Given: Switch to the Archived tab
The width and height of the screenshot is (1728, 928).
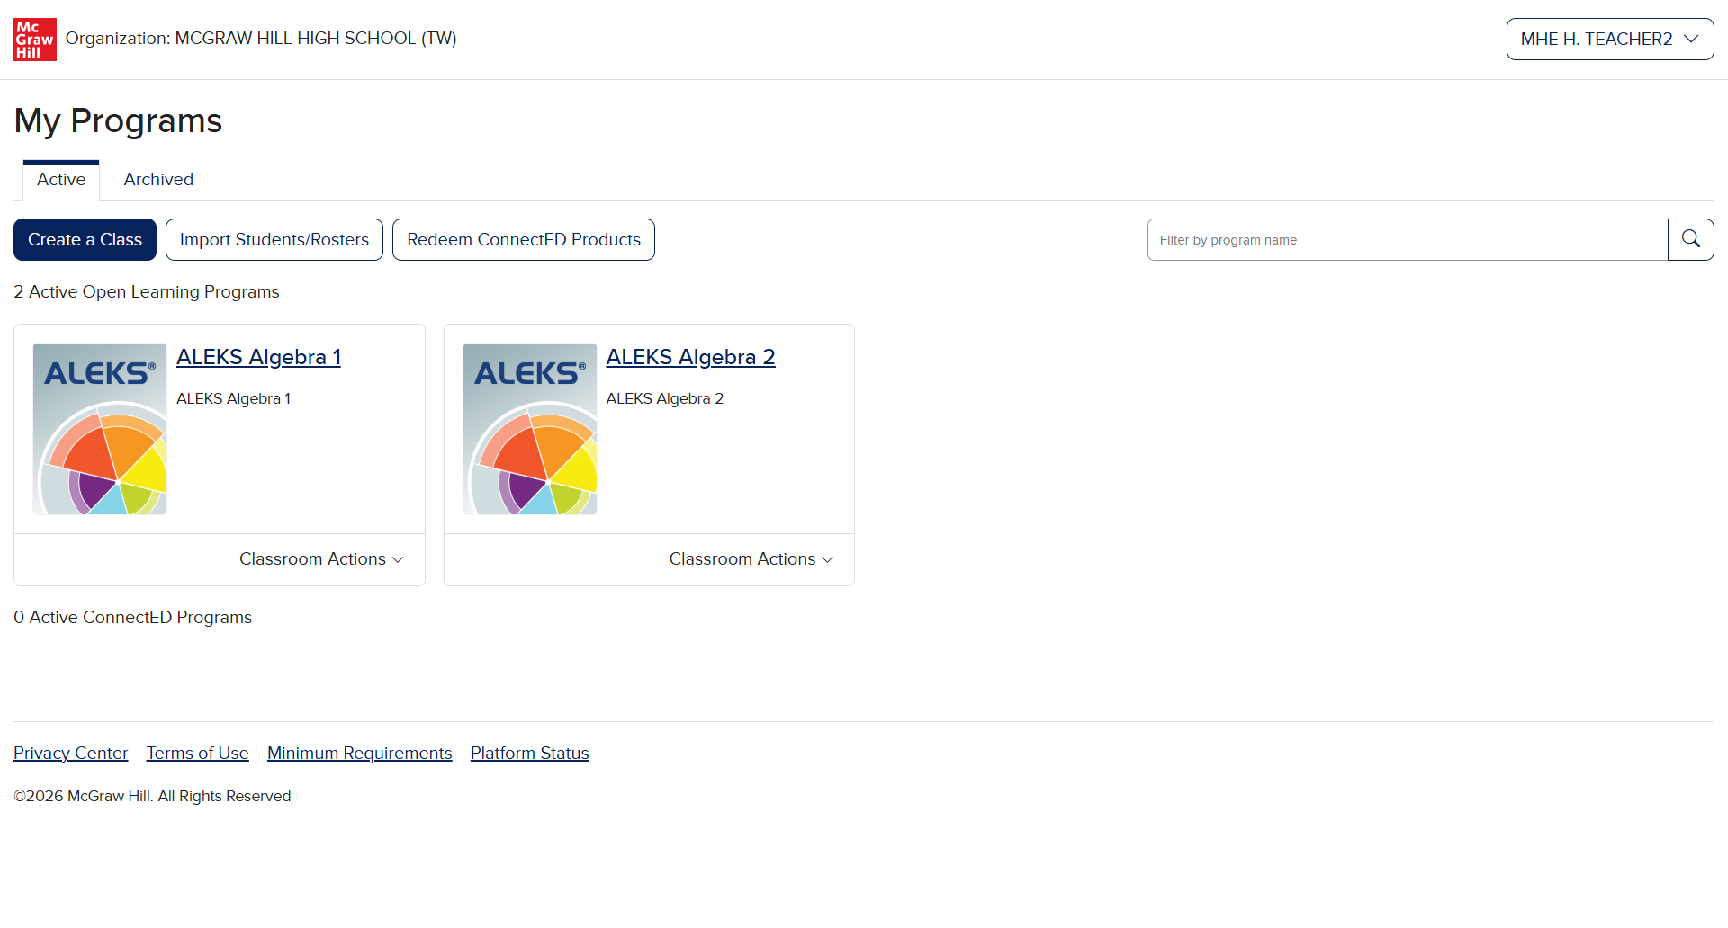Looking at the screenshot, I should pyautogui.click(x=158, y=180).
